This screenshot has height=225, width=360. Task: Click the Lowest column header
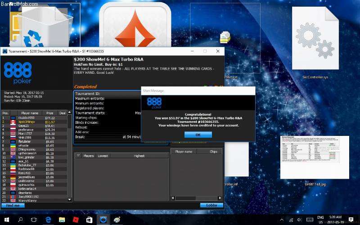(x=103, y=156)
